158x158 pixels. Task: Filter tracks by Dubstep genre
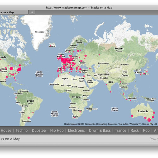click(39, 131)
